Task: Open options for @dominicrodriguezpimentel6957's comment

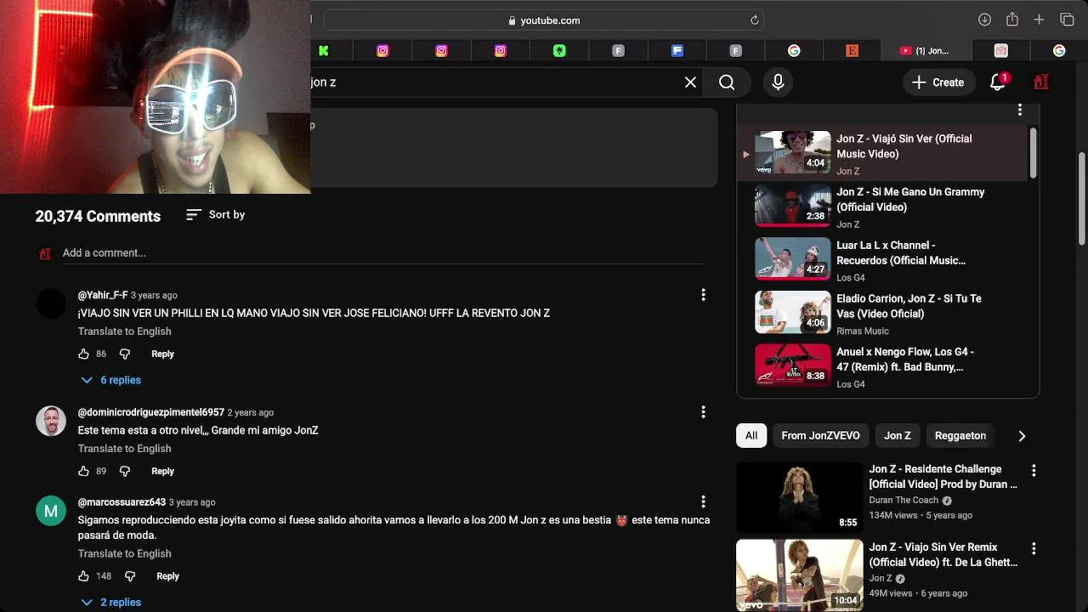Action: (x=703, y=412)
